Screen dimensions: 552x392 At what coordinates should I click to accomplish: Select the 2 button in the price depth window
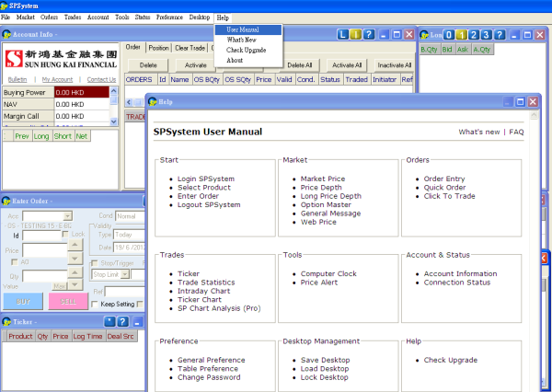(474, 35)
